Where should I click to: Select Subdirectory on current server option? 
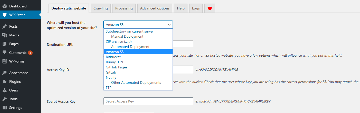[138, 31]
